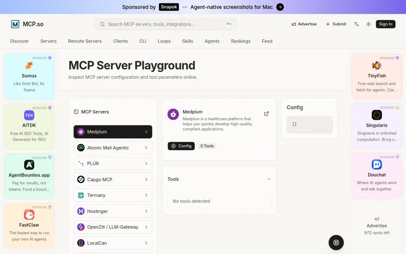Click the Termany server icon

tap(81, 196)
